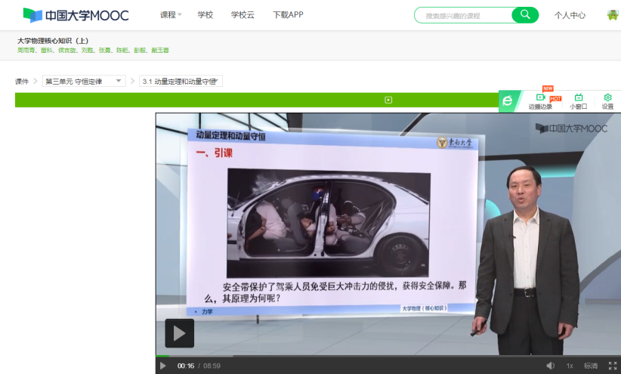Open the 设置 gear settings
The height and width of the screenshot is (374, 621).
click(x=607, y=101)
